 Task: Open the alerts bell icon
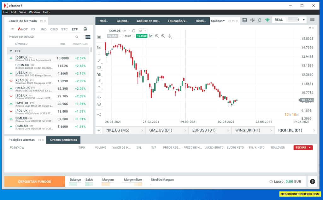pyautogui.click(x=260, y=20)
